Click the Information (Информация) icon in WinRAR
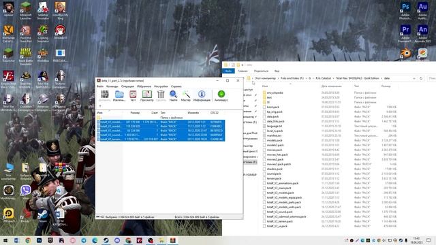The width and height of the screenshot is (436, 245). 202,96
